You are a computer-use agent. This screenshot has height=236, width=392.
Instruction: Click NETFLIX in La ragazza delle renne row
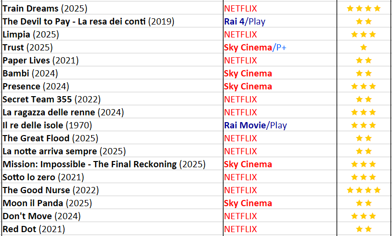[240, 112]
